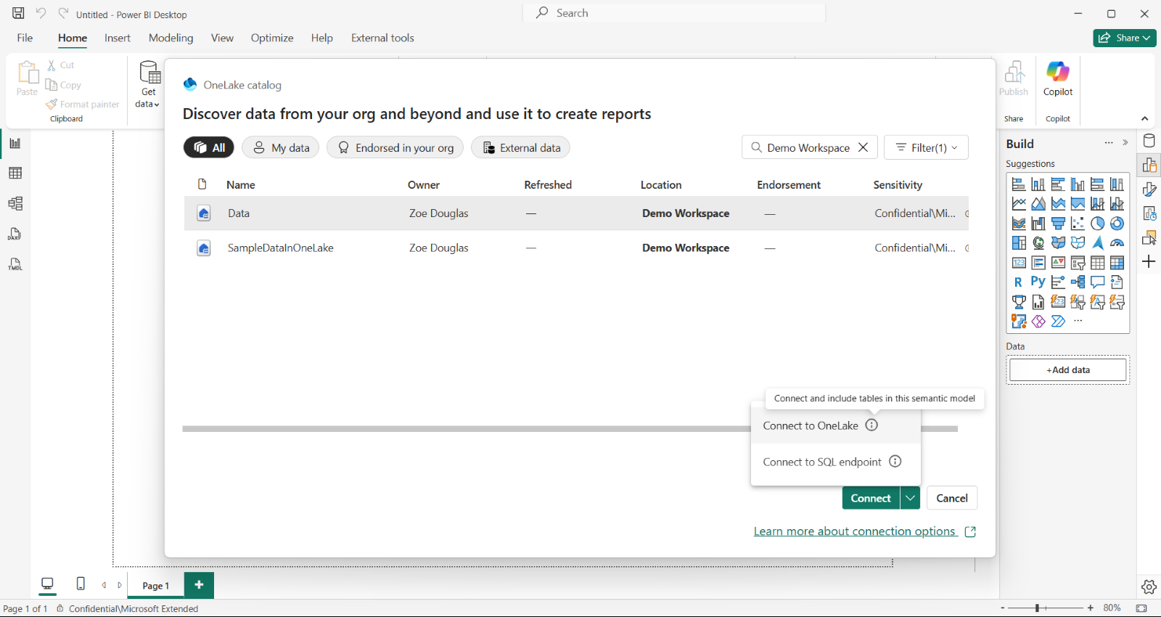Select the Pie chart visual

(1098, 224)
